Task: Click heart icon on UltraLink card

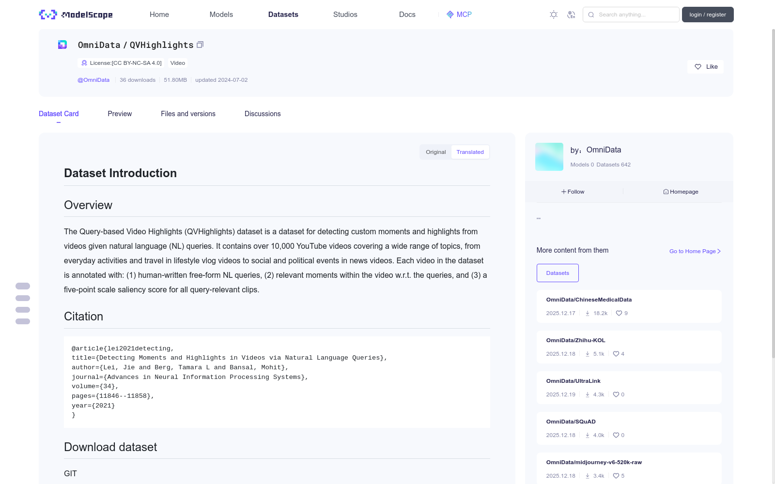Action: (616, 394)
